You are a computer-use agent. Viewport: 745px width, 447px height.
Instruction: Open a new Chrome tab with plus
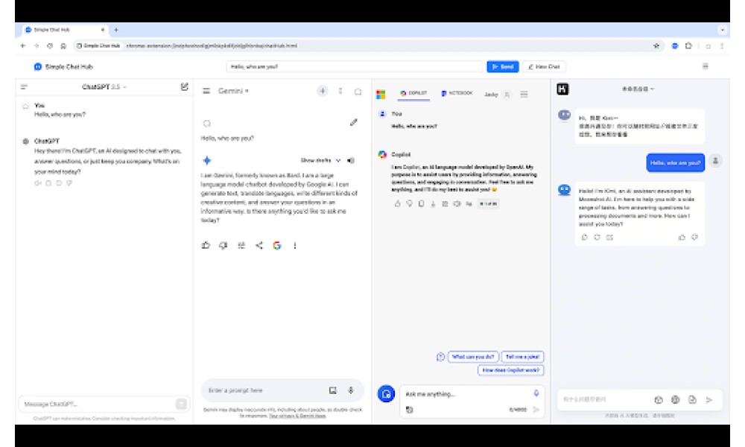pyautogui.click(x=116, y=30)
